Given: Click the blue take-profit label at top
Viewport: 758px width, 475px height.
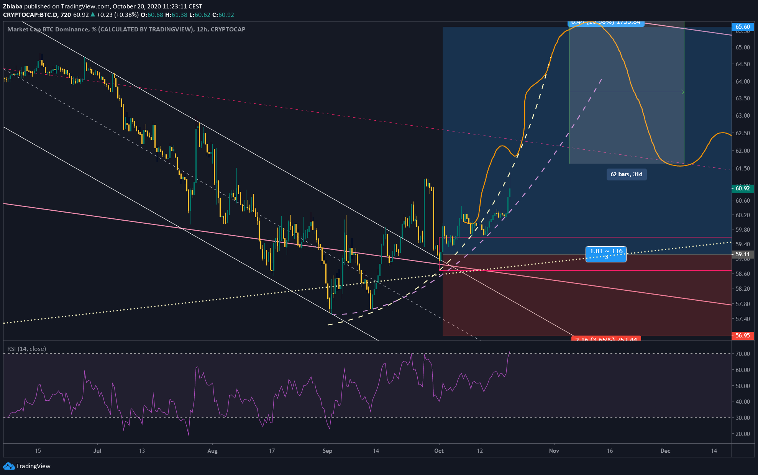Looking at the screenshot, I should click(x=606, y=23).
